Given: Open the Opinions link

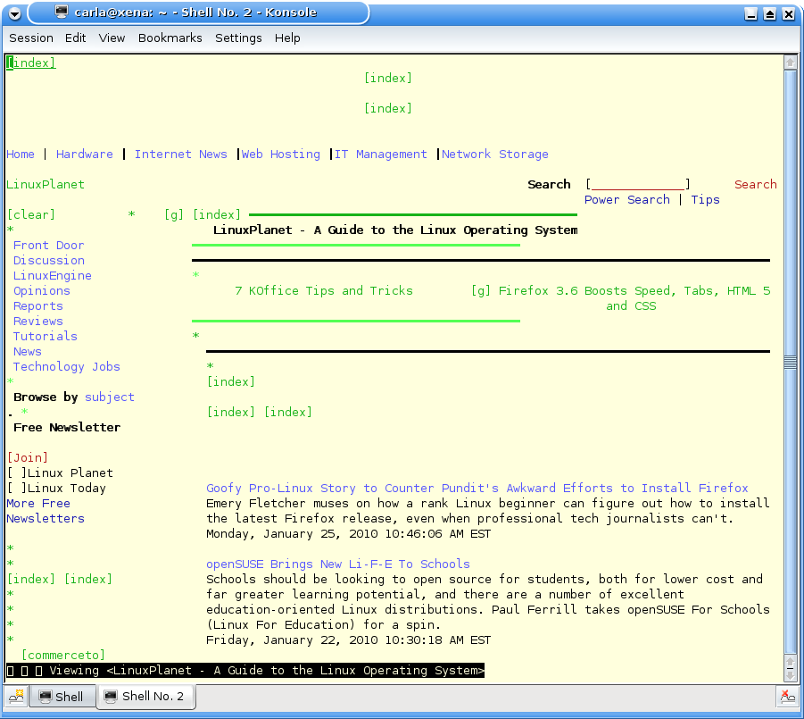Looking at the screenshot, I should (x=42, y=290).
